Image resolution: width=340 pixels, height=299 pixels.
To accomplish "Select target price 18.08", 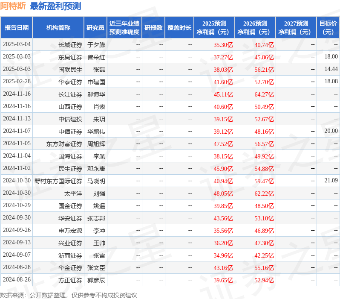I will point(331,81).
